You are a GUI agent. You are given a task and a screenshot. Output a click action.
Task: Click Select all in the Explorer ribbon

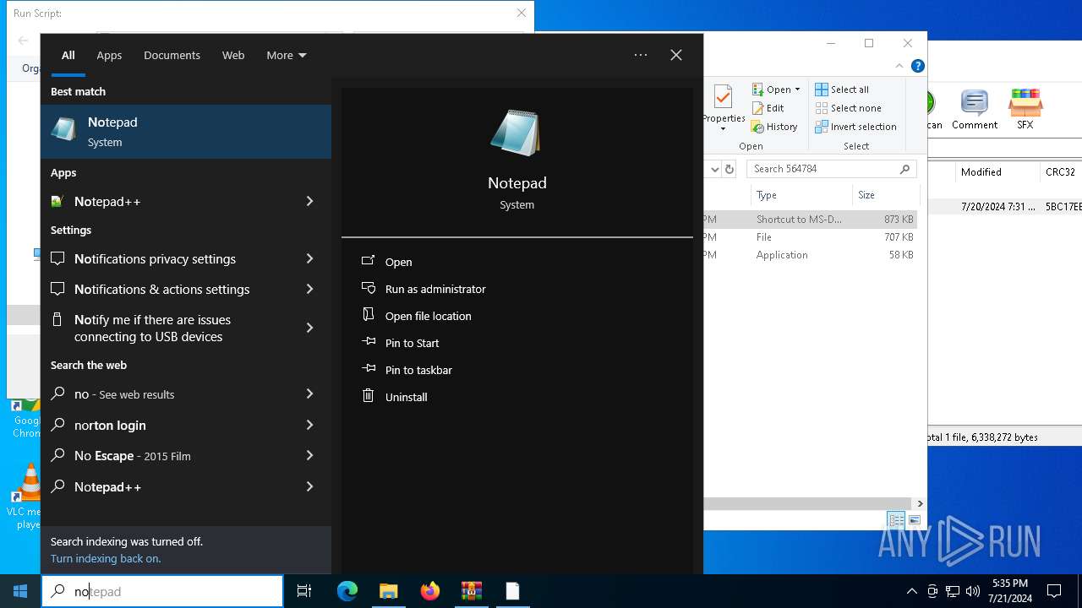(x=842, y=90)
